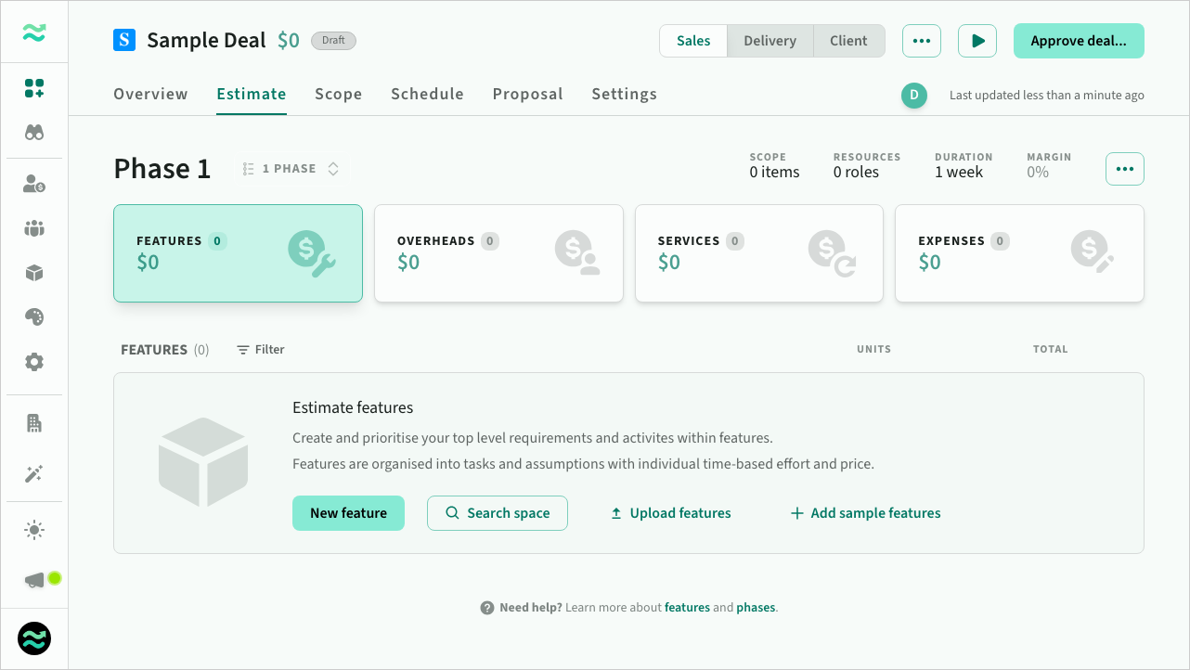The image size is (1190, 670).
Task: Open the Proposal tab
Action: click(x=527, y=94)
